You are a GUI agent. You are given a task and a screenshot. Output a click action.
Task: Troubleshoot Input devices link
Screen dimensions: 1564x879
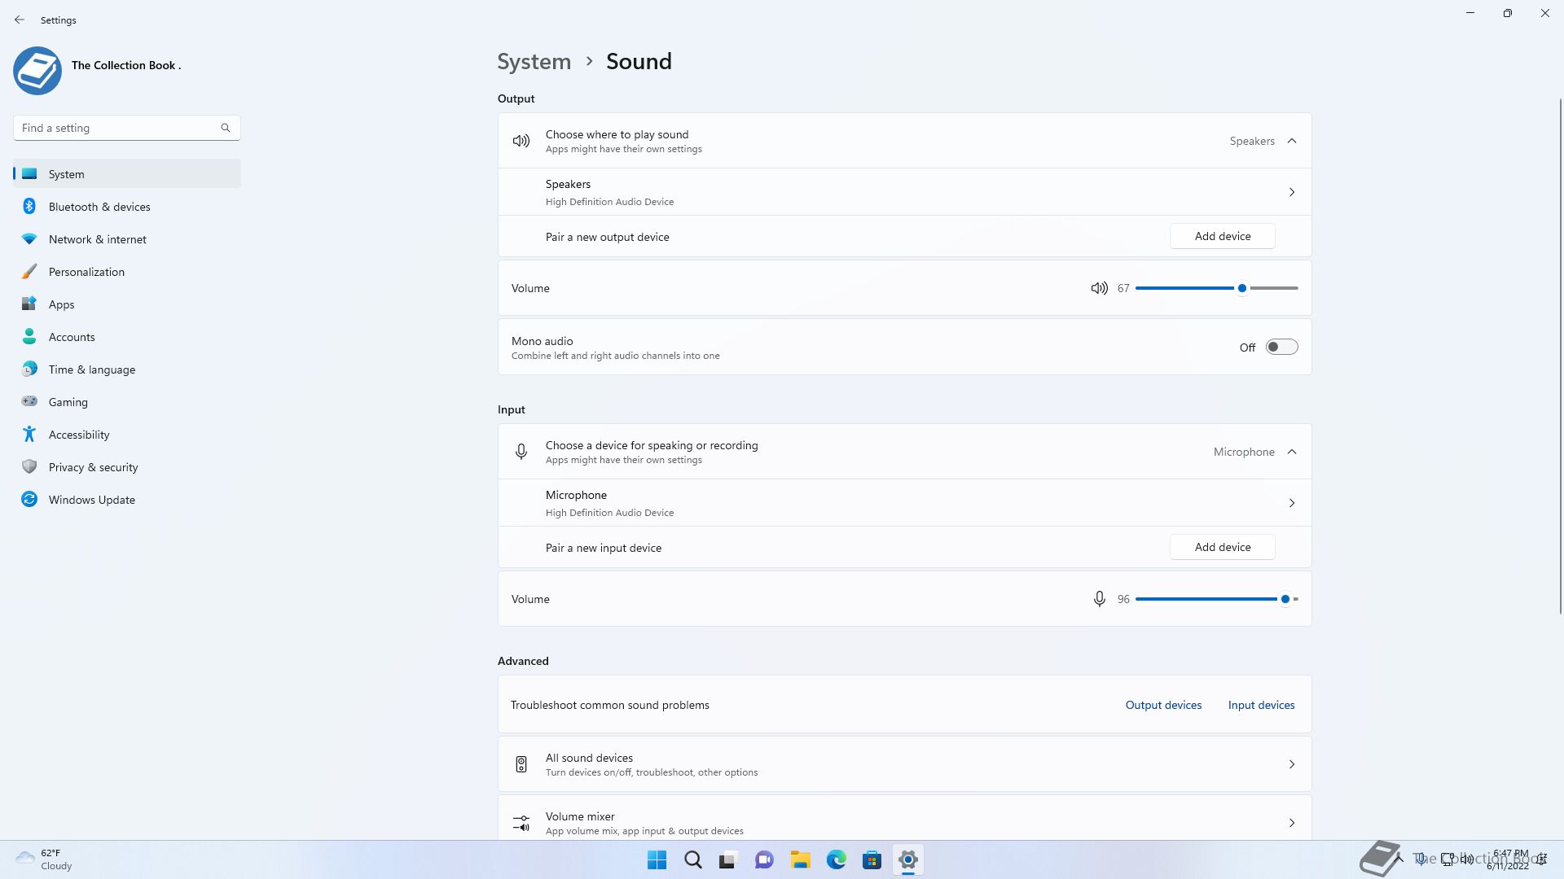1261,705
